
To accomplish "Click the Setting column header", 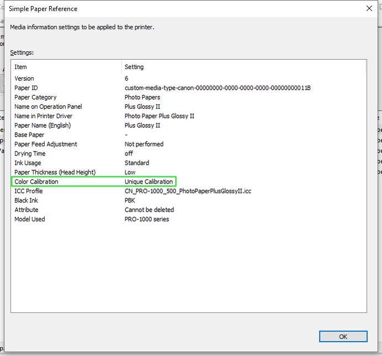I will click(243, 67).
